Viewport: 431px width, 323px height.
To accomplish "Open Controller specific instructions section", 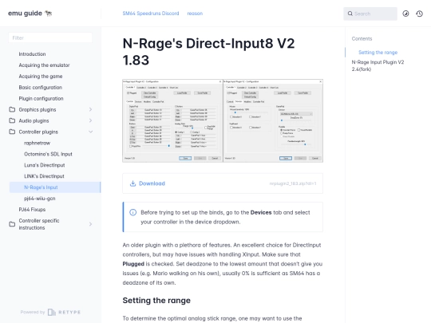I will pyautogui.click(x=39, y=224).
